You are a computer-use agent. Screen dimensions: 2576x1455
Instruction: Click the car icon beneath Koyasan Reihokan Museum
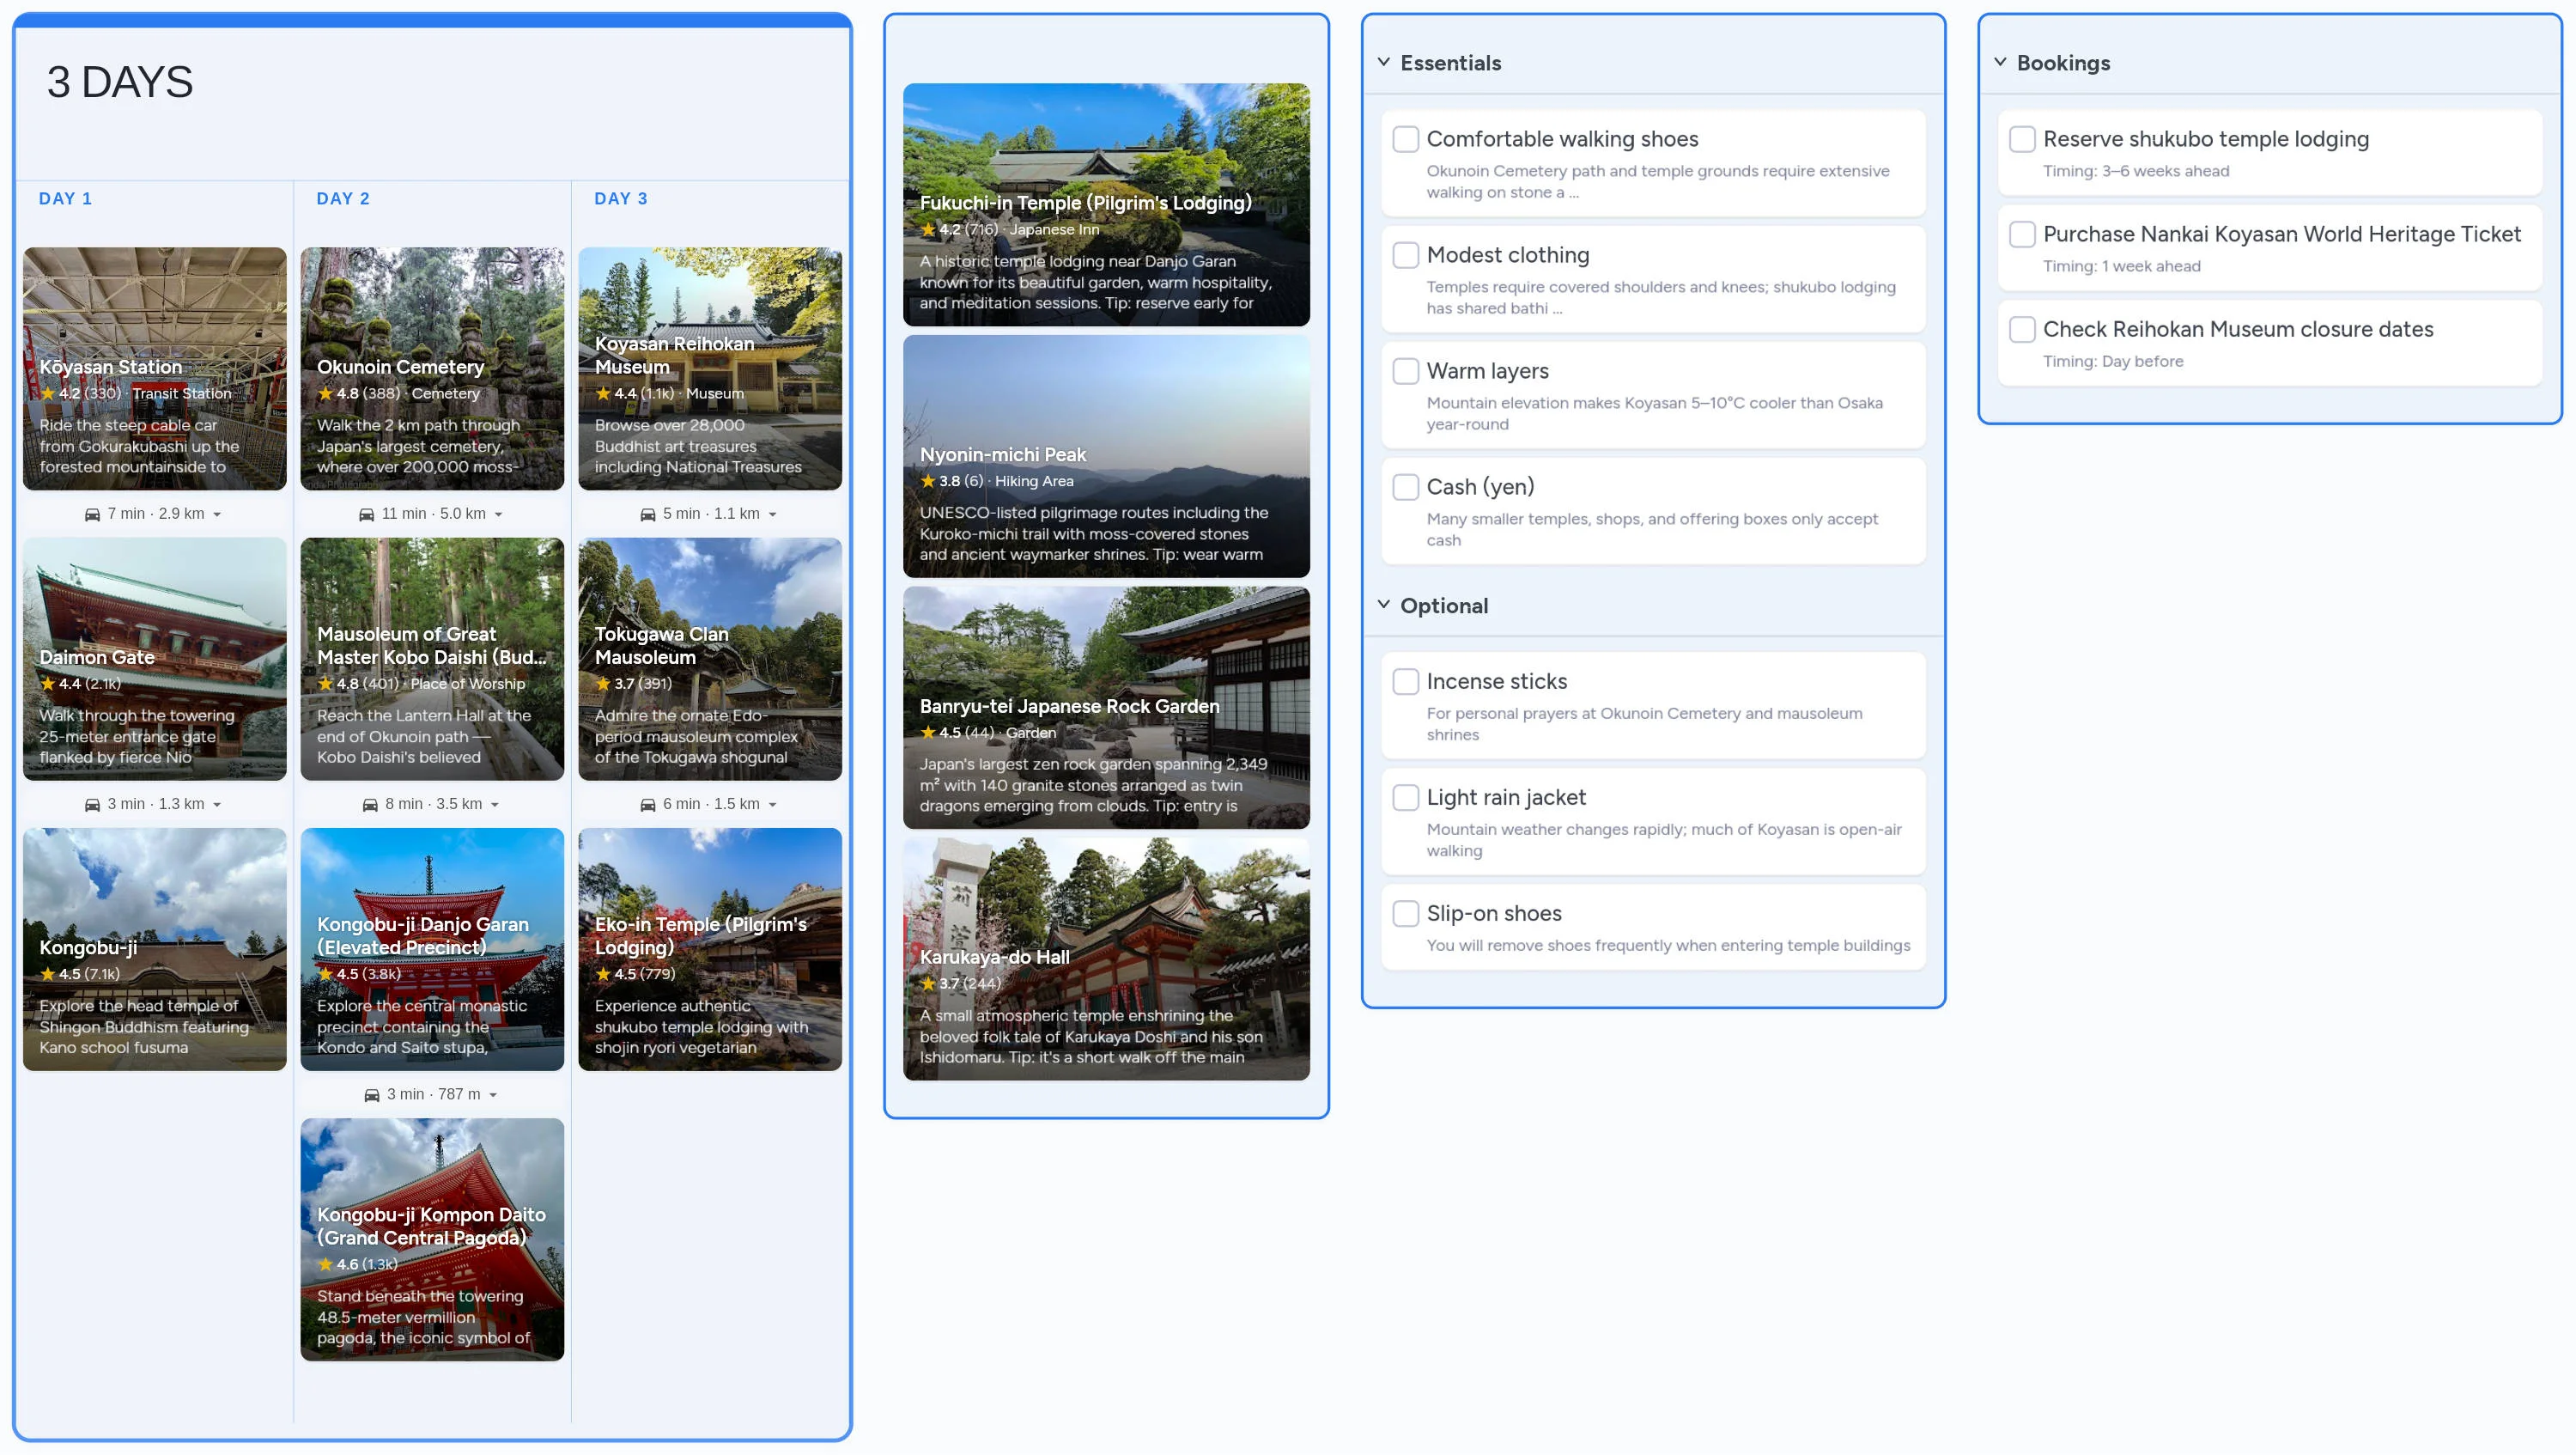[649, 513]
